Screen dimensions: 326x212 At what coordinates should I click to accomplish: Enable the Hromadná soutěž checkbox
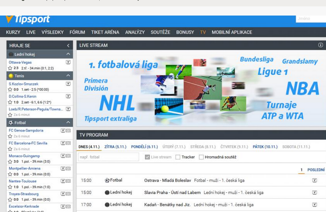201,157
